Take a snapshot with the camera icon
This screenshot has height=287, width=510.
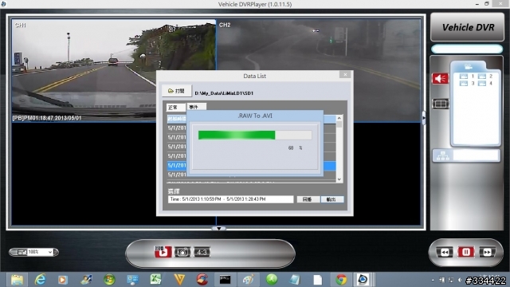pos(182,252)
